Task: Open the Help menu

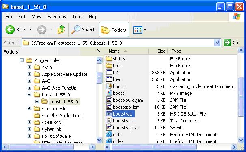Action: (x=93, y=17)
